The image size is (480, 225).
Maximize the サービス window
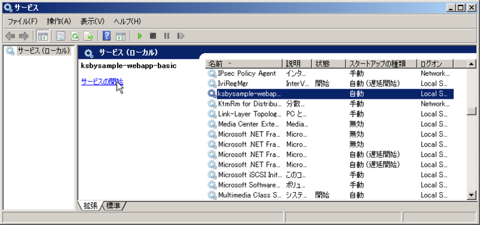click(x=461, y=8)
